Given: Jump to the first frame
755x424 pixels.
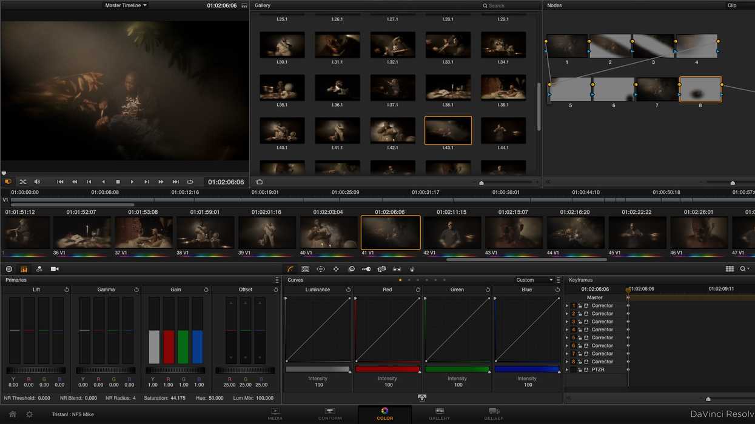Looking at the screenshot, I should (x=60, y=182).
